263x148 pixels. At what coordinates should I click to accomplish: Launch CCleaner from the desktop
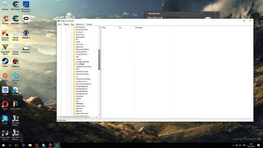coord(5,20)
